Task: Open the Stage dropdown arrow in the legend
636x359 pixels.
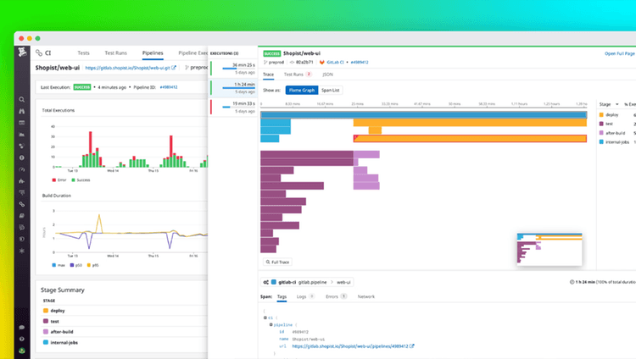Action: point(617,104)
